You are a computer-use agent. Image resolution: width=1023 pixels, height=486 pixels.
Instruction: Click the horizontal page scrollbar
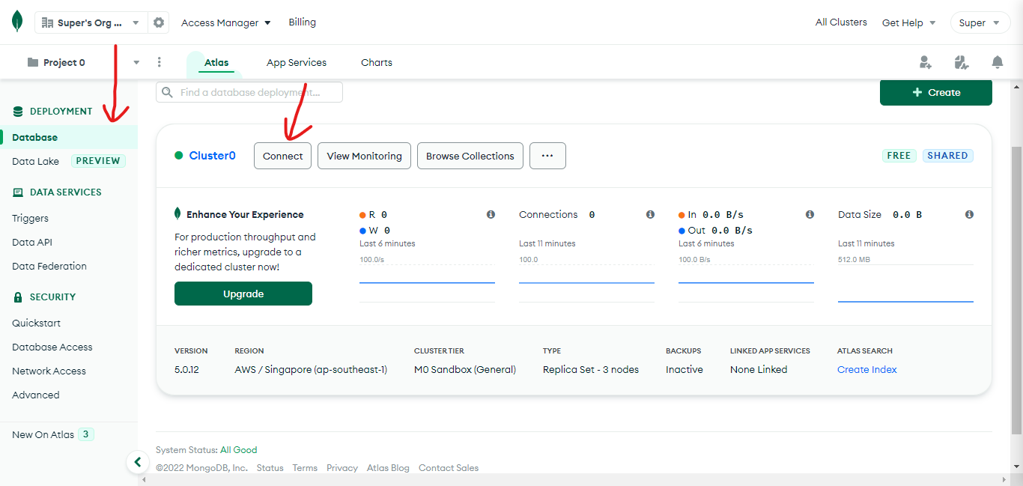pos(572,479)
